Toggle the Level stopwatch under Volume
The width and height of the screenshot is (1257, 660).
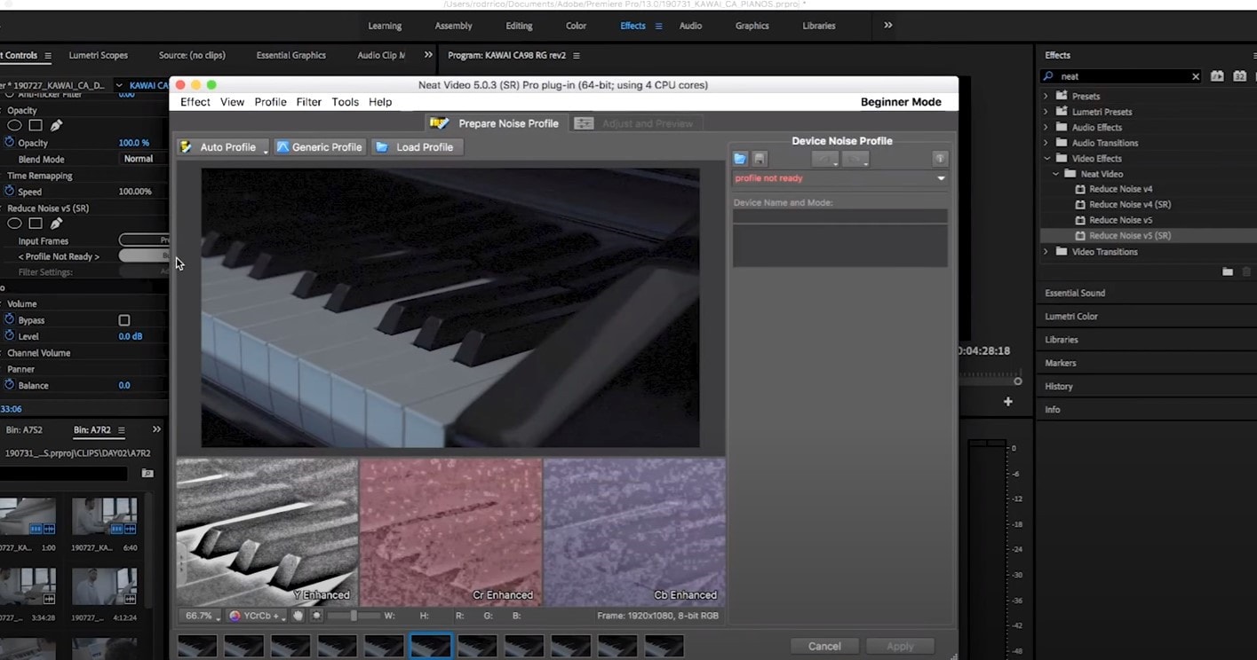click(x=10, y=336)
